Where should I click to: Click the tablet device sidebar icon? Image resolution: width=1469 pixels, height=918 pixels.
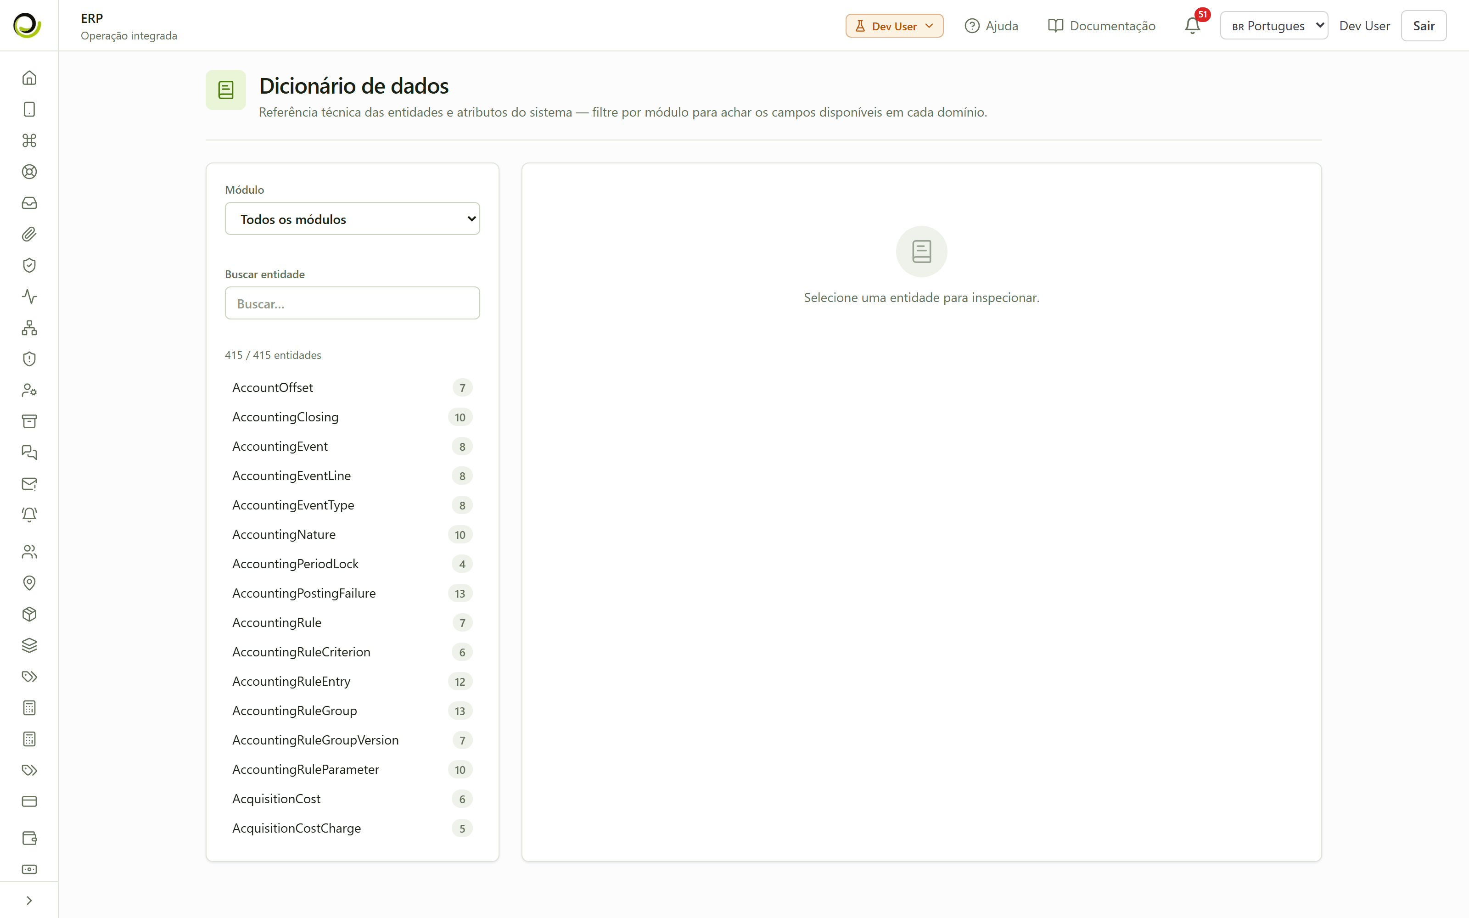[29, 109]
